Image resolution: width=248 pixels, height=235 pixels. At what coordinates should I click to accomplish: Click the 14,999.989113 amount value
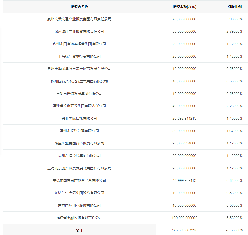(184, 180)
